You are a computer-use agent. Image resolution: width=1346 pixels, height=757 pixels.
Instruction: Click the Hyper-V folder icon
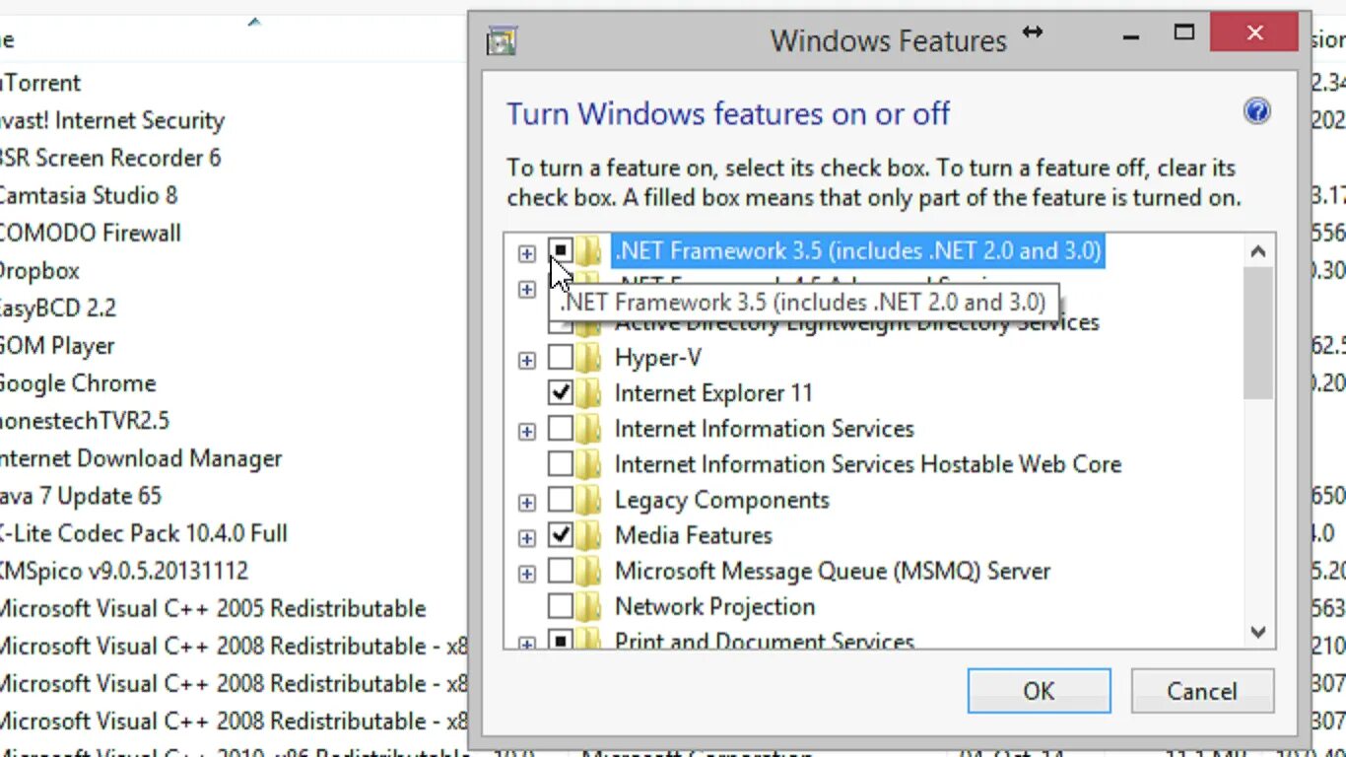[x=588, y=358]
